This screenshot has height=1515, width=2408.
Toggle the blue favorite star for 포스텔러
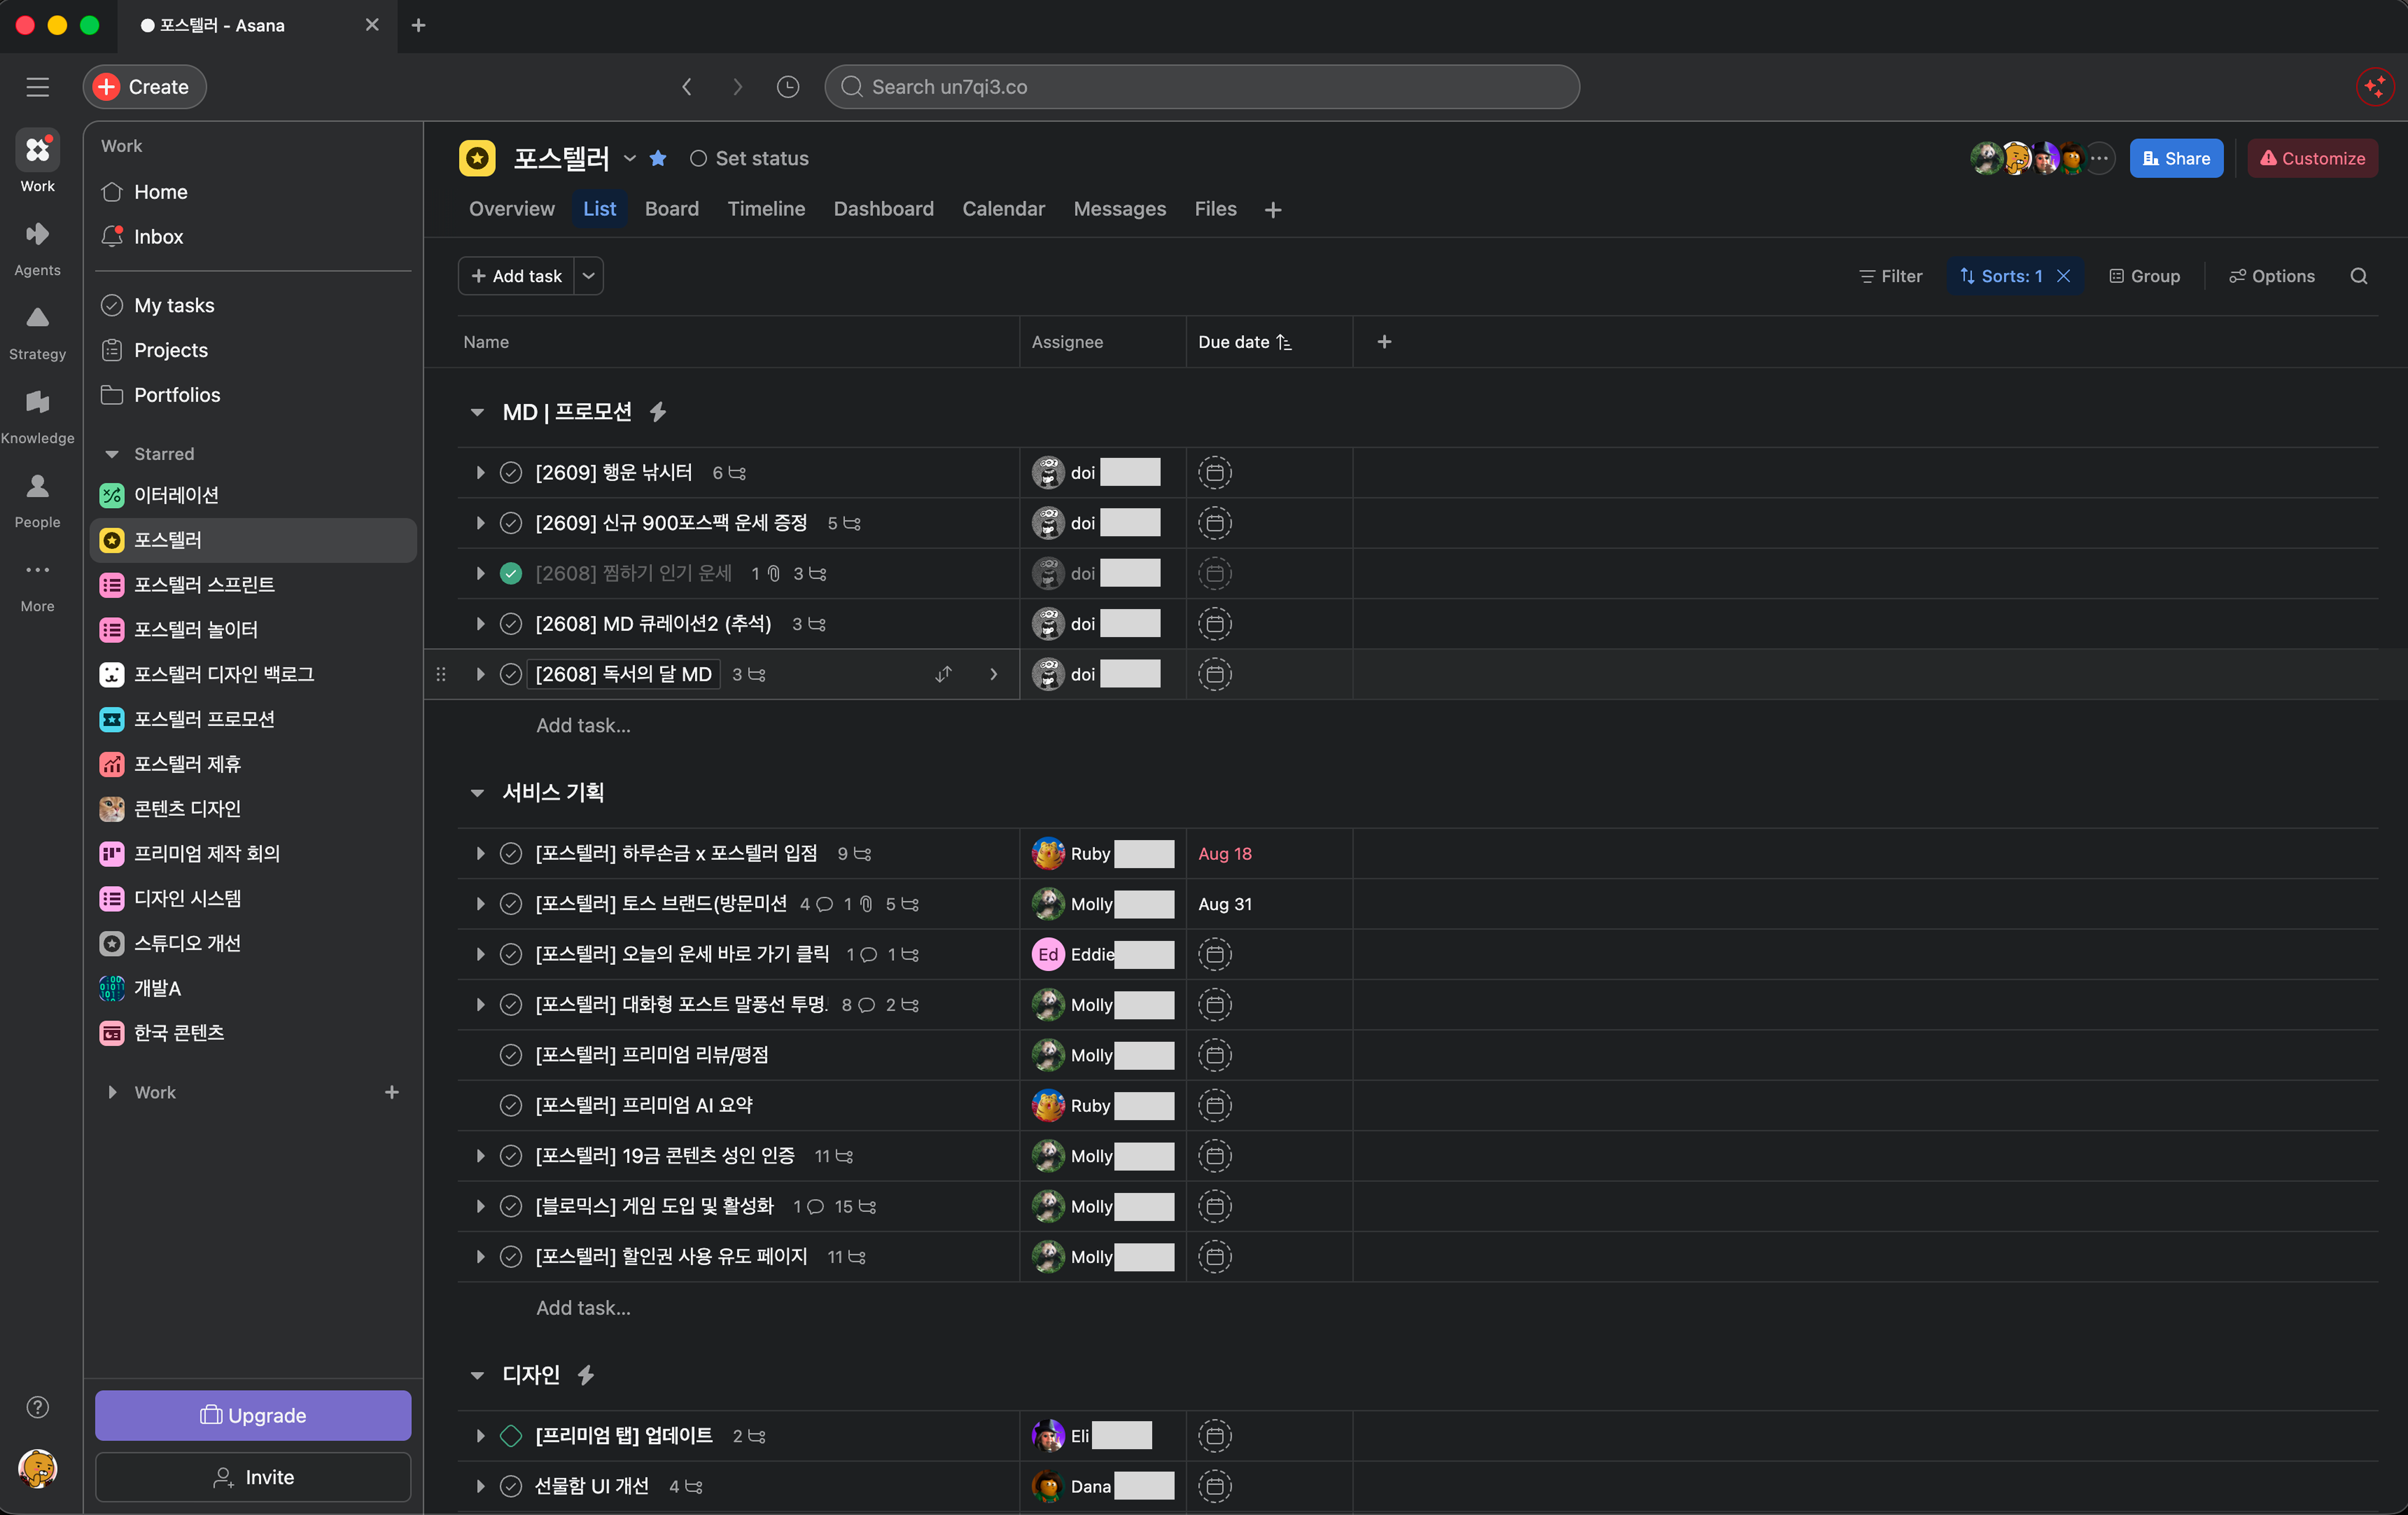658,158
